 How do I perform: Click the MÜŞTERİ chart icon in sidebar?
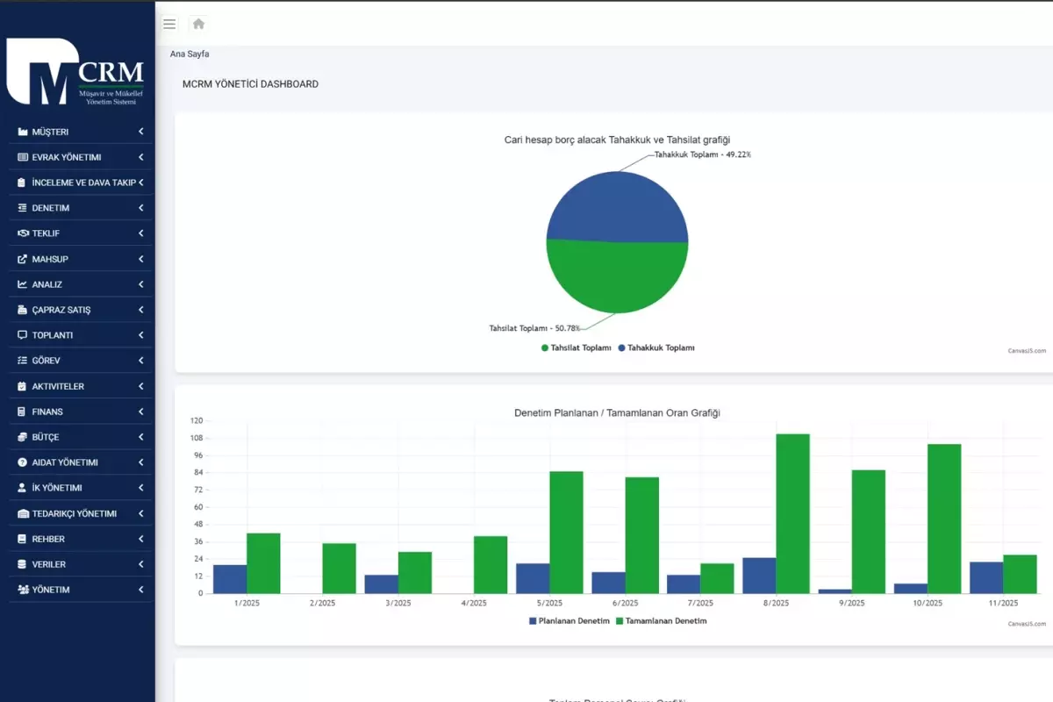[23, 133]
